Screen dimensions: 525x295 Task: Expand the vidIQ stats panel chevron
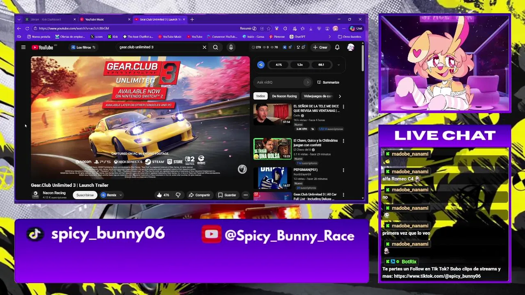[x=338, y=65]
